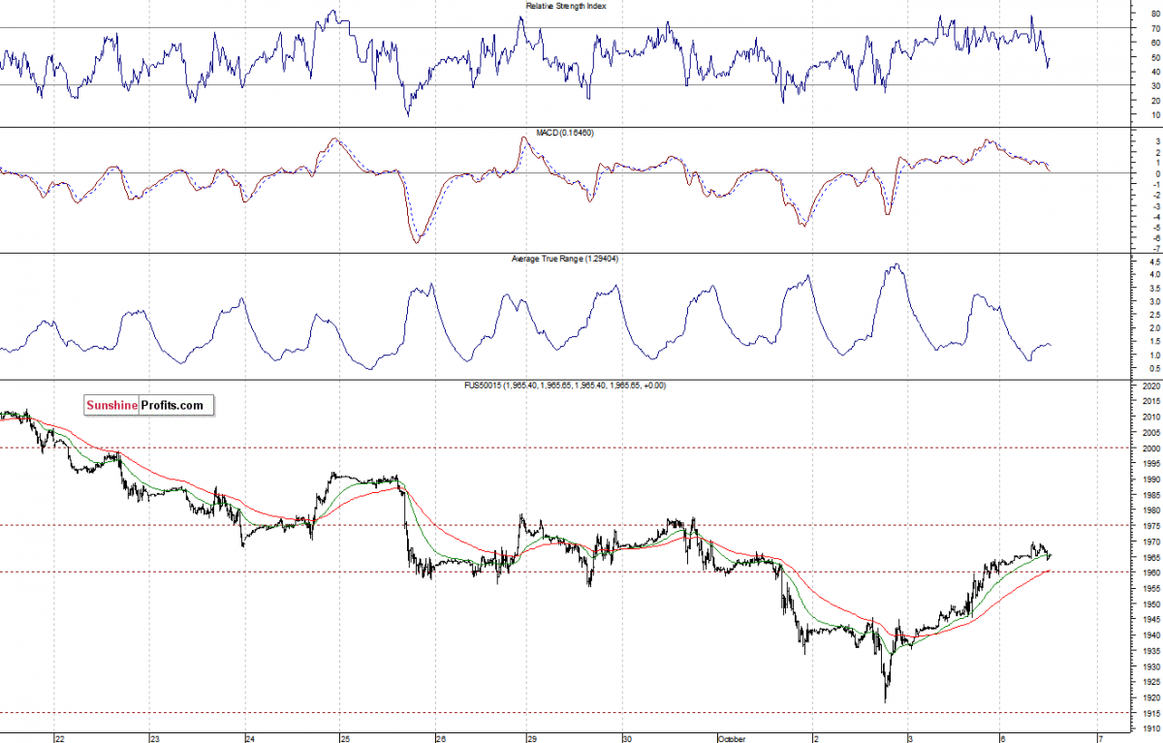Click date 7 on the time axis
Screen dimensions: 1163x743
(1099, 738)
